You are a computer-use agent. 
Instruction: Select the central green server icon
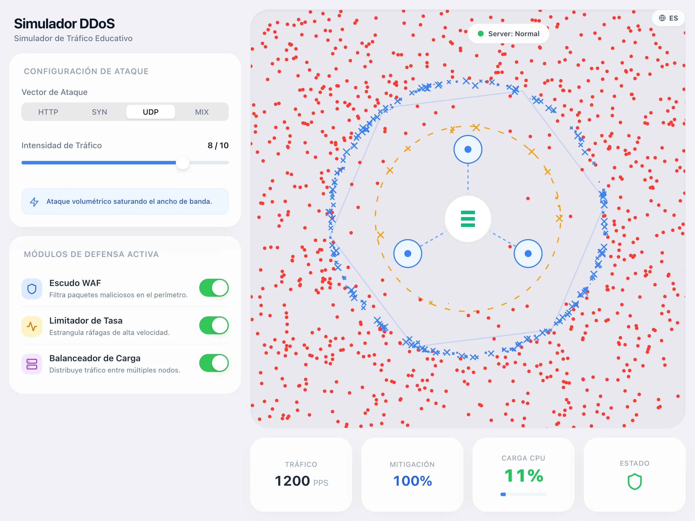467,219
